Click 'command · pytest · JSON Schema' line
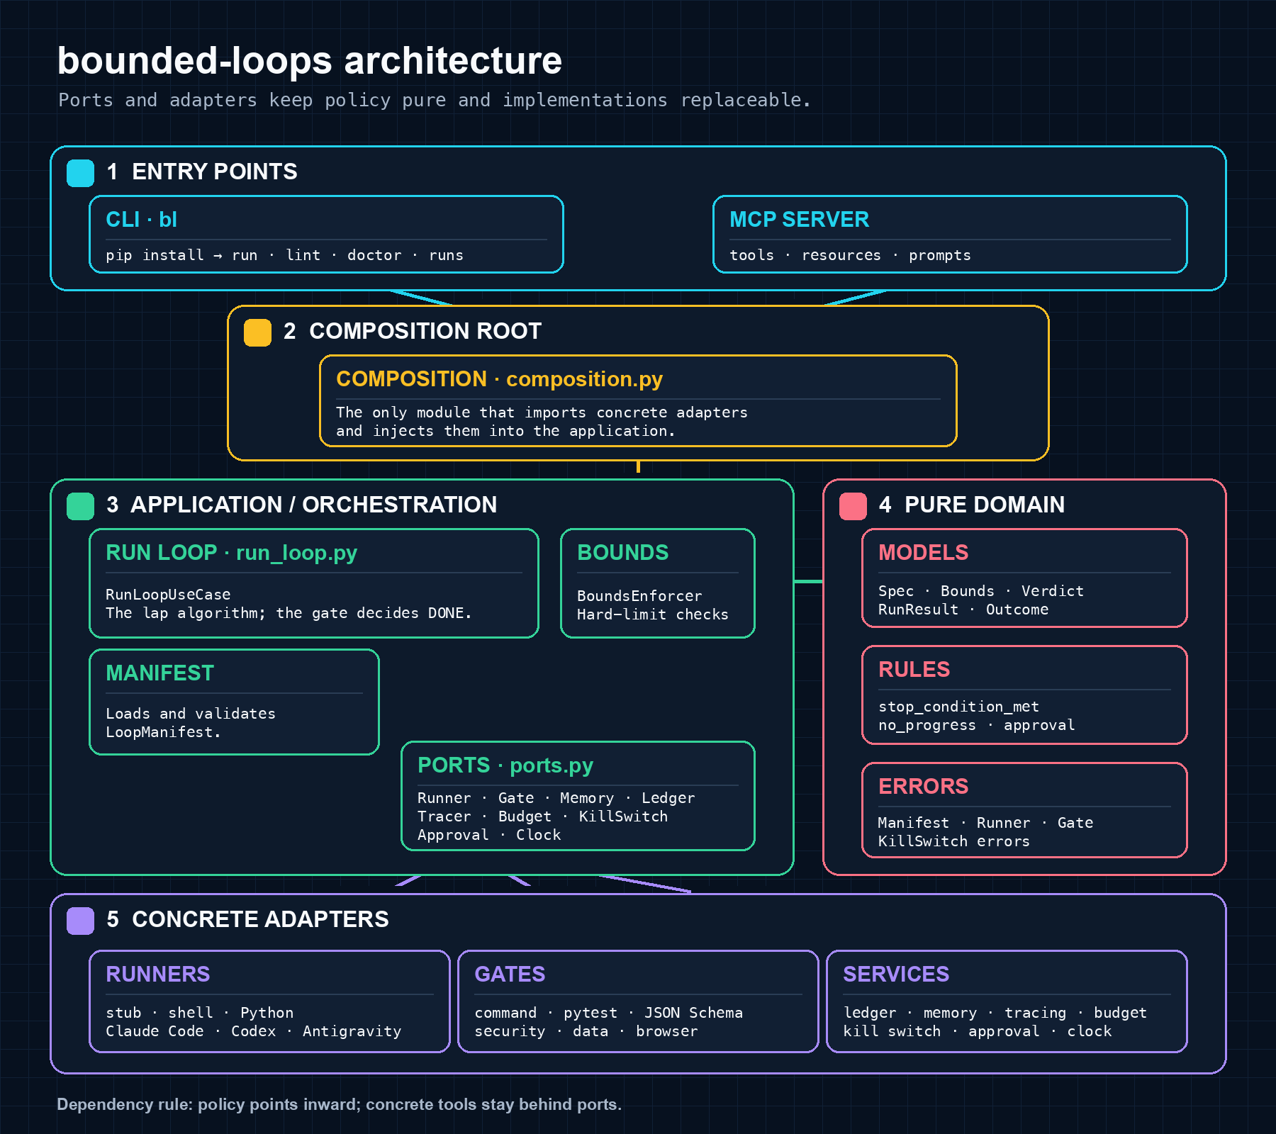The width and height of the screenshot is (1276, 1134). click(608, 1013)
